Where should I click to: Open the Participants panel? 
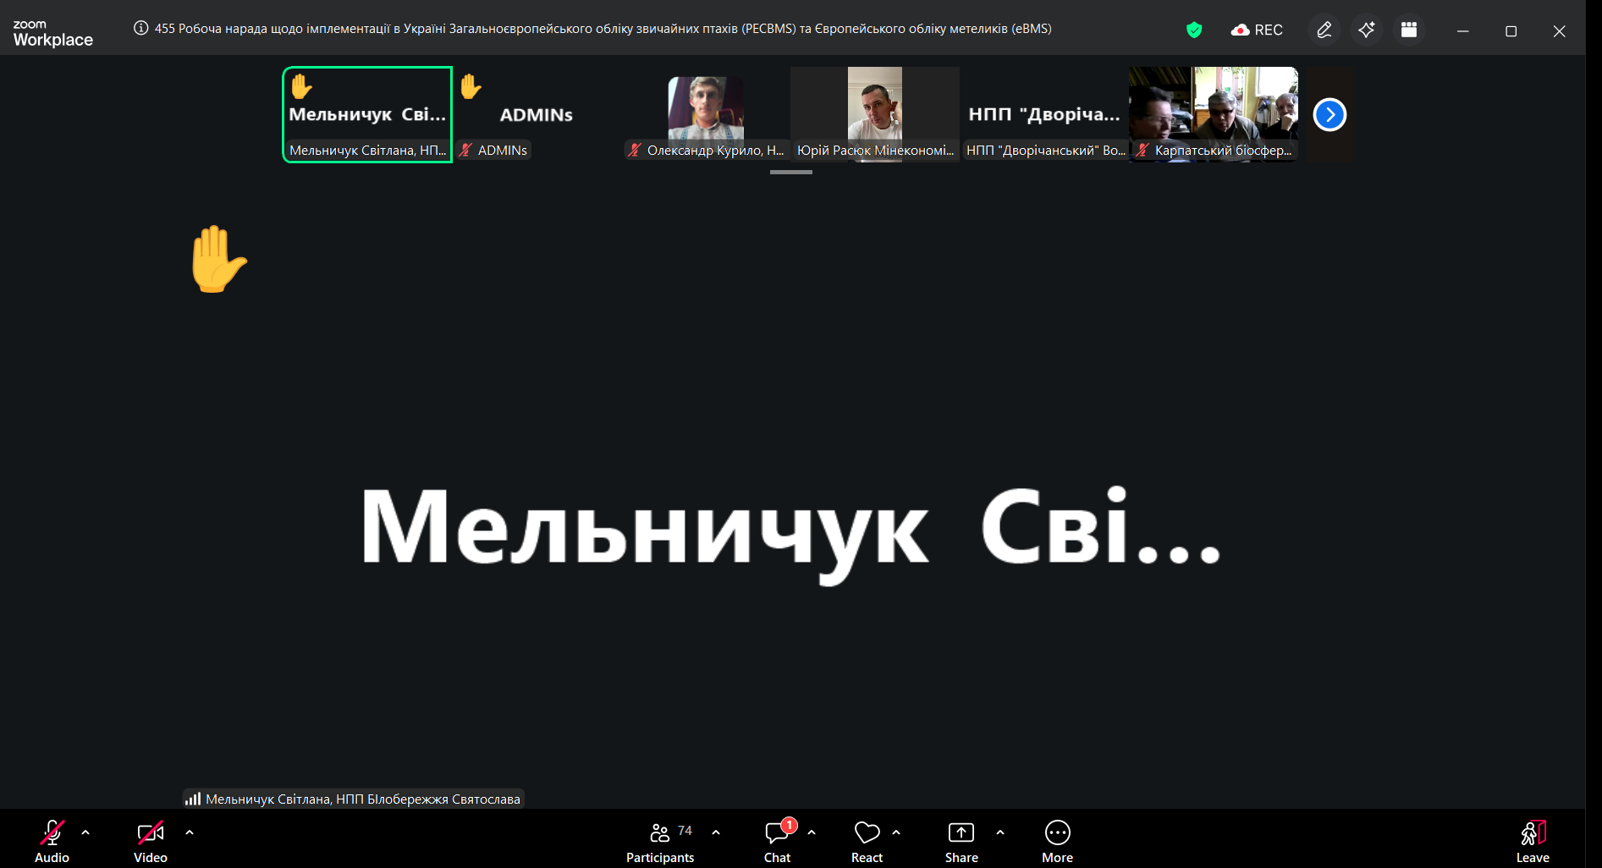pyautogui.click(x=660, y=841)
